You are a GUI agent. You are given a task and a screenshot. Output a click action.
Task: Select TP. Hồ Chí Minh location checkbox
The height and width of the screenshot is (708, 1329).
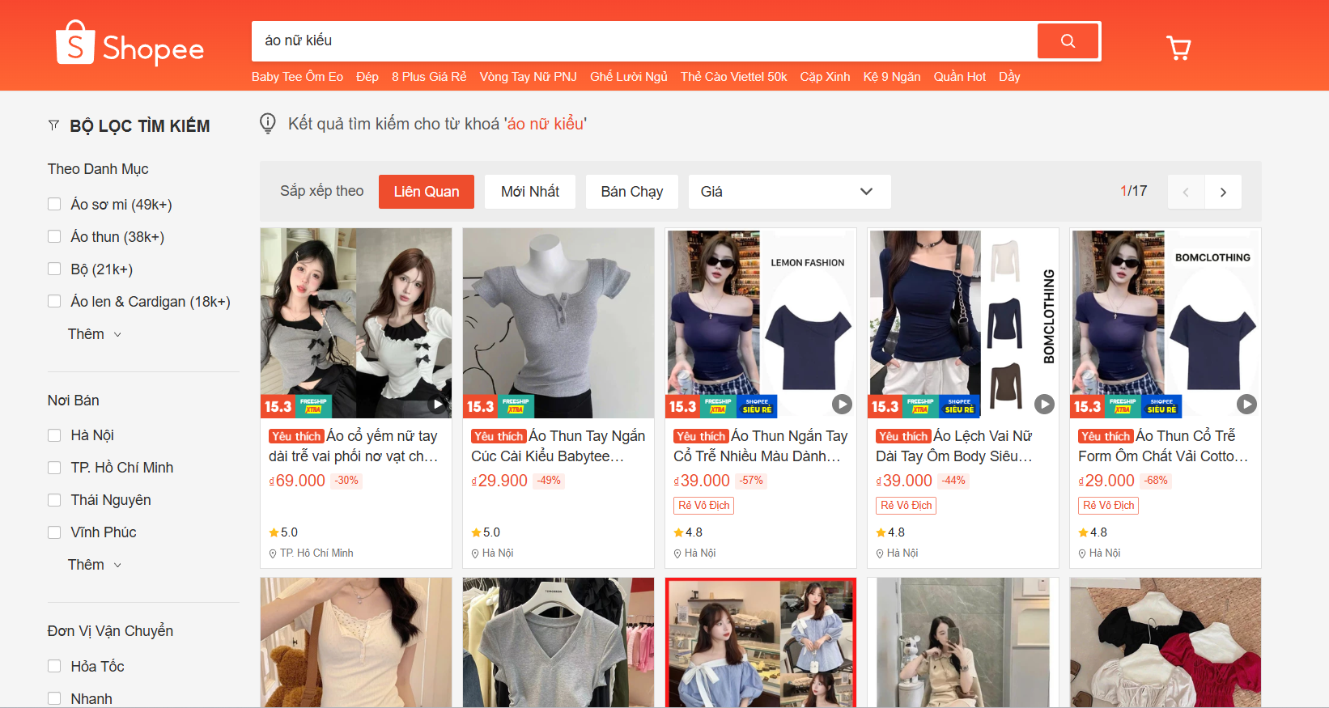pyautogui.click(x=54, y=468)
